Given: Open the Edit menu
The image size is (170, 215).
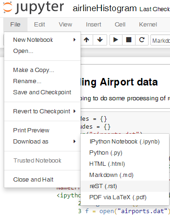Looking at the screenshot, I should 40,25.
